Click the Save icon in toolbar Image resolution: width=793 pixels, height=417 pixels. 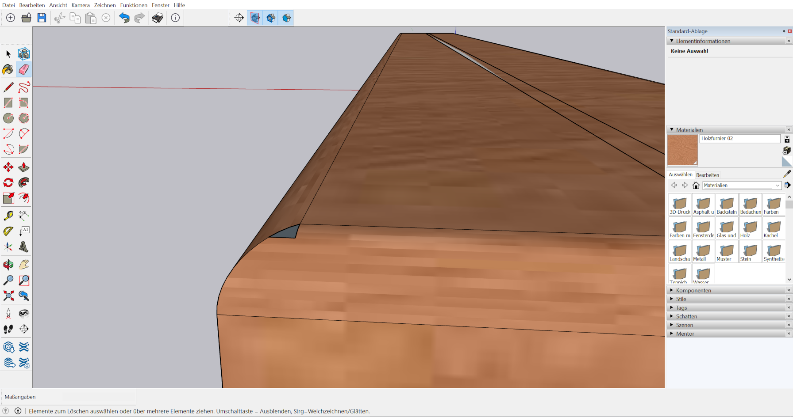[x=42, y=18]
